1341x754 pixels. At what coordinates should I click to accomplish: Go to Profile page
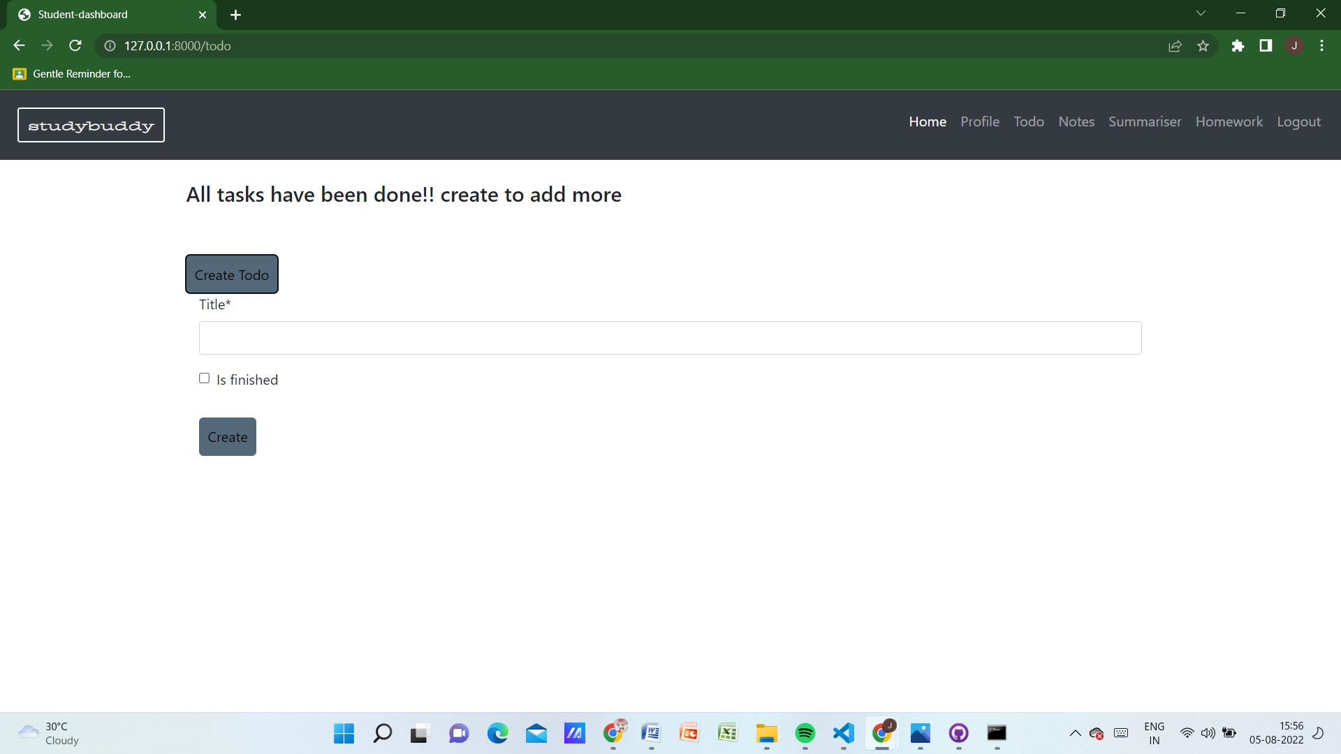980,121
